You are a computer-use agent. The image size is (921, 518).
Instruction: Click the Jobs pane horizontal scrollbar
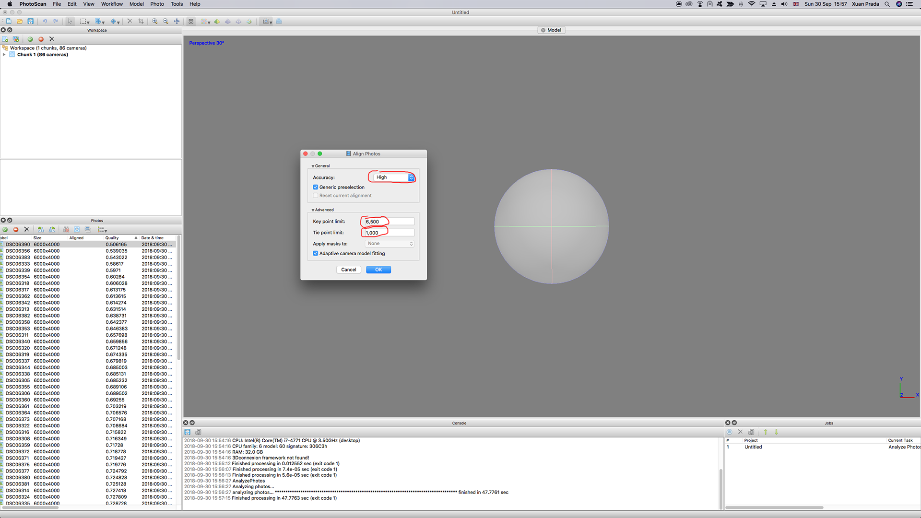(x=774, y=507)
